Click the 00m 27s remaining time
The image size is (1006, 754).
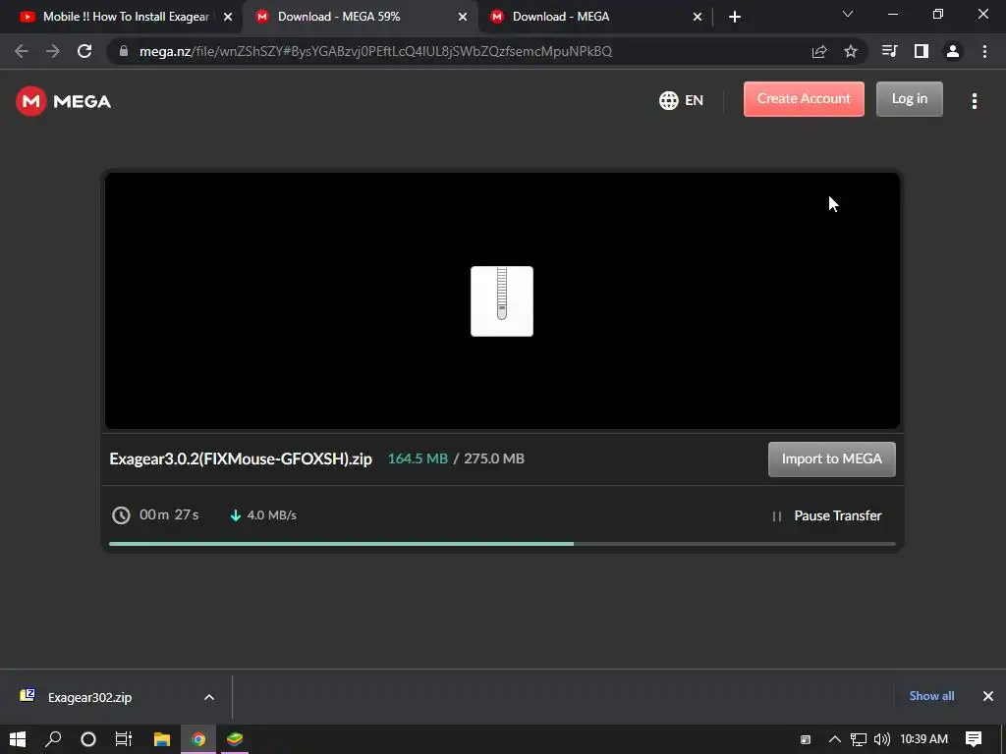tap(169, 514)
